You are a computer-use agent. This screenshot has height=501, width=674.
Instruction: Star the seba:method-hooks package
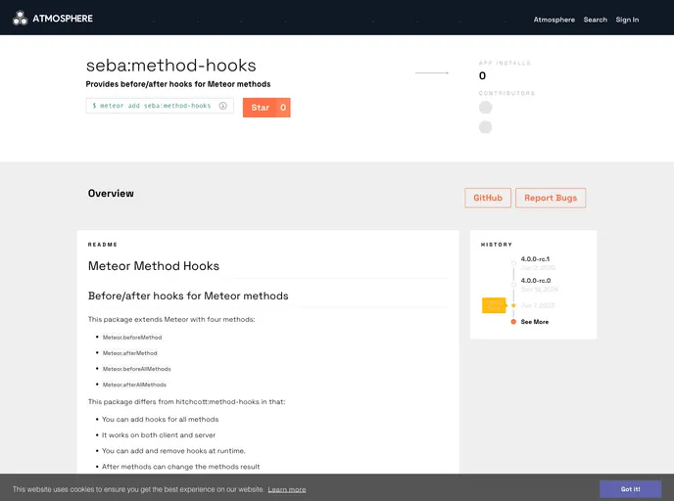pos(266,108)
